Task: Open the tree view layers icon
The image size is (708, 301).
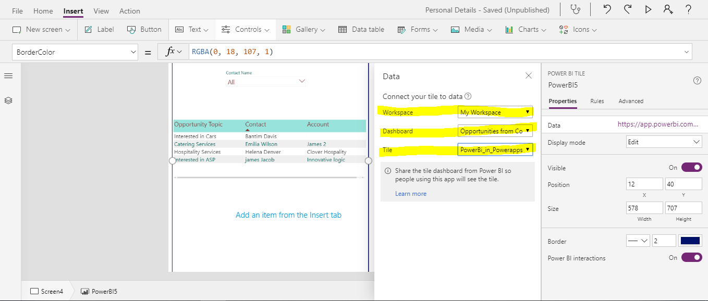Action: click(x=8, y=101)
